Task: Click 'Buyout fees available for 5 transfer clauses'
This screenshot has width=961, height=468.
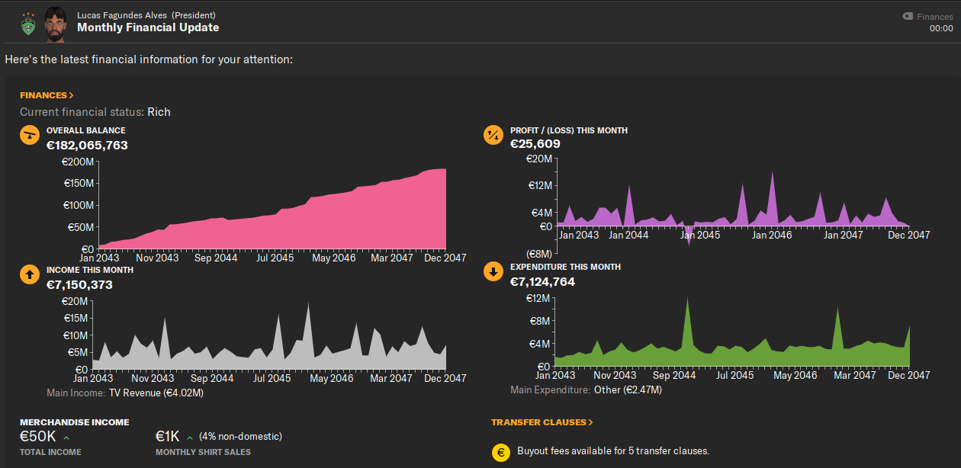Action: coord(613,450)
